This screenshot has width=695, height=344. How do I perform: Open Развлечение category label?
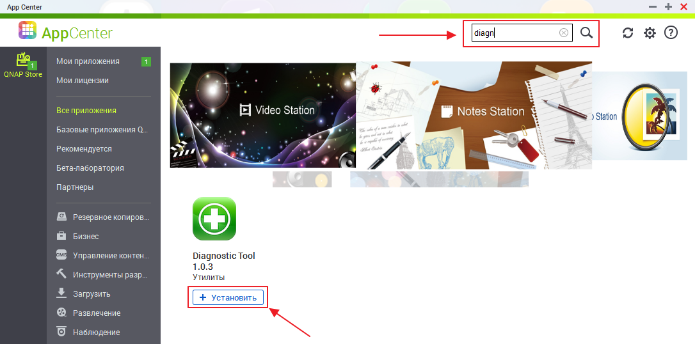click(97, 313)
